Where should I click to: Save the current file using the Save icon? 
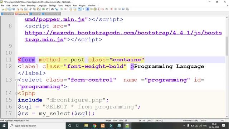pos(10,9)
